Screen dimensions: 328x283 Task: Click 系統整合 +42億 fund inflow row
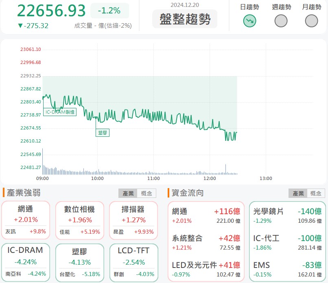click(x=206, y=242)
